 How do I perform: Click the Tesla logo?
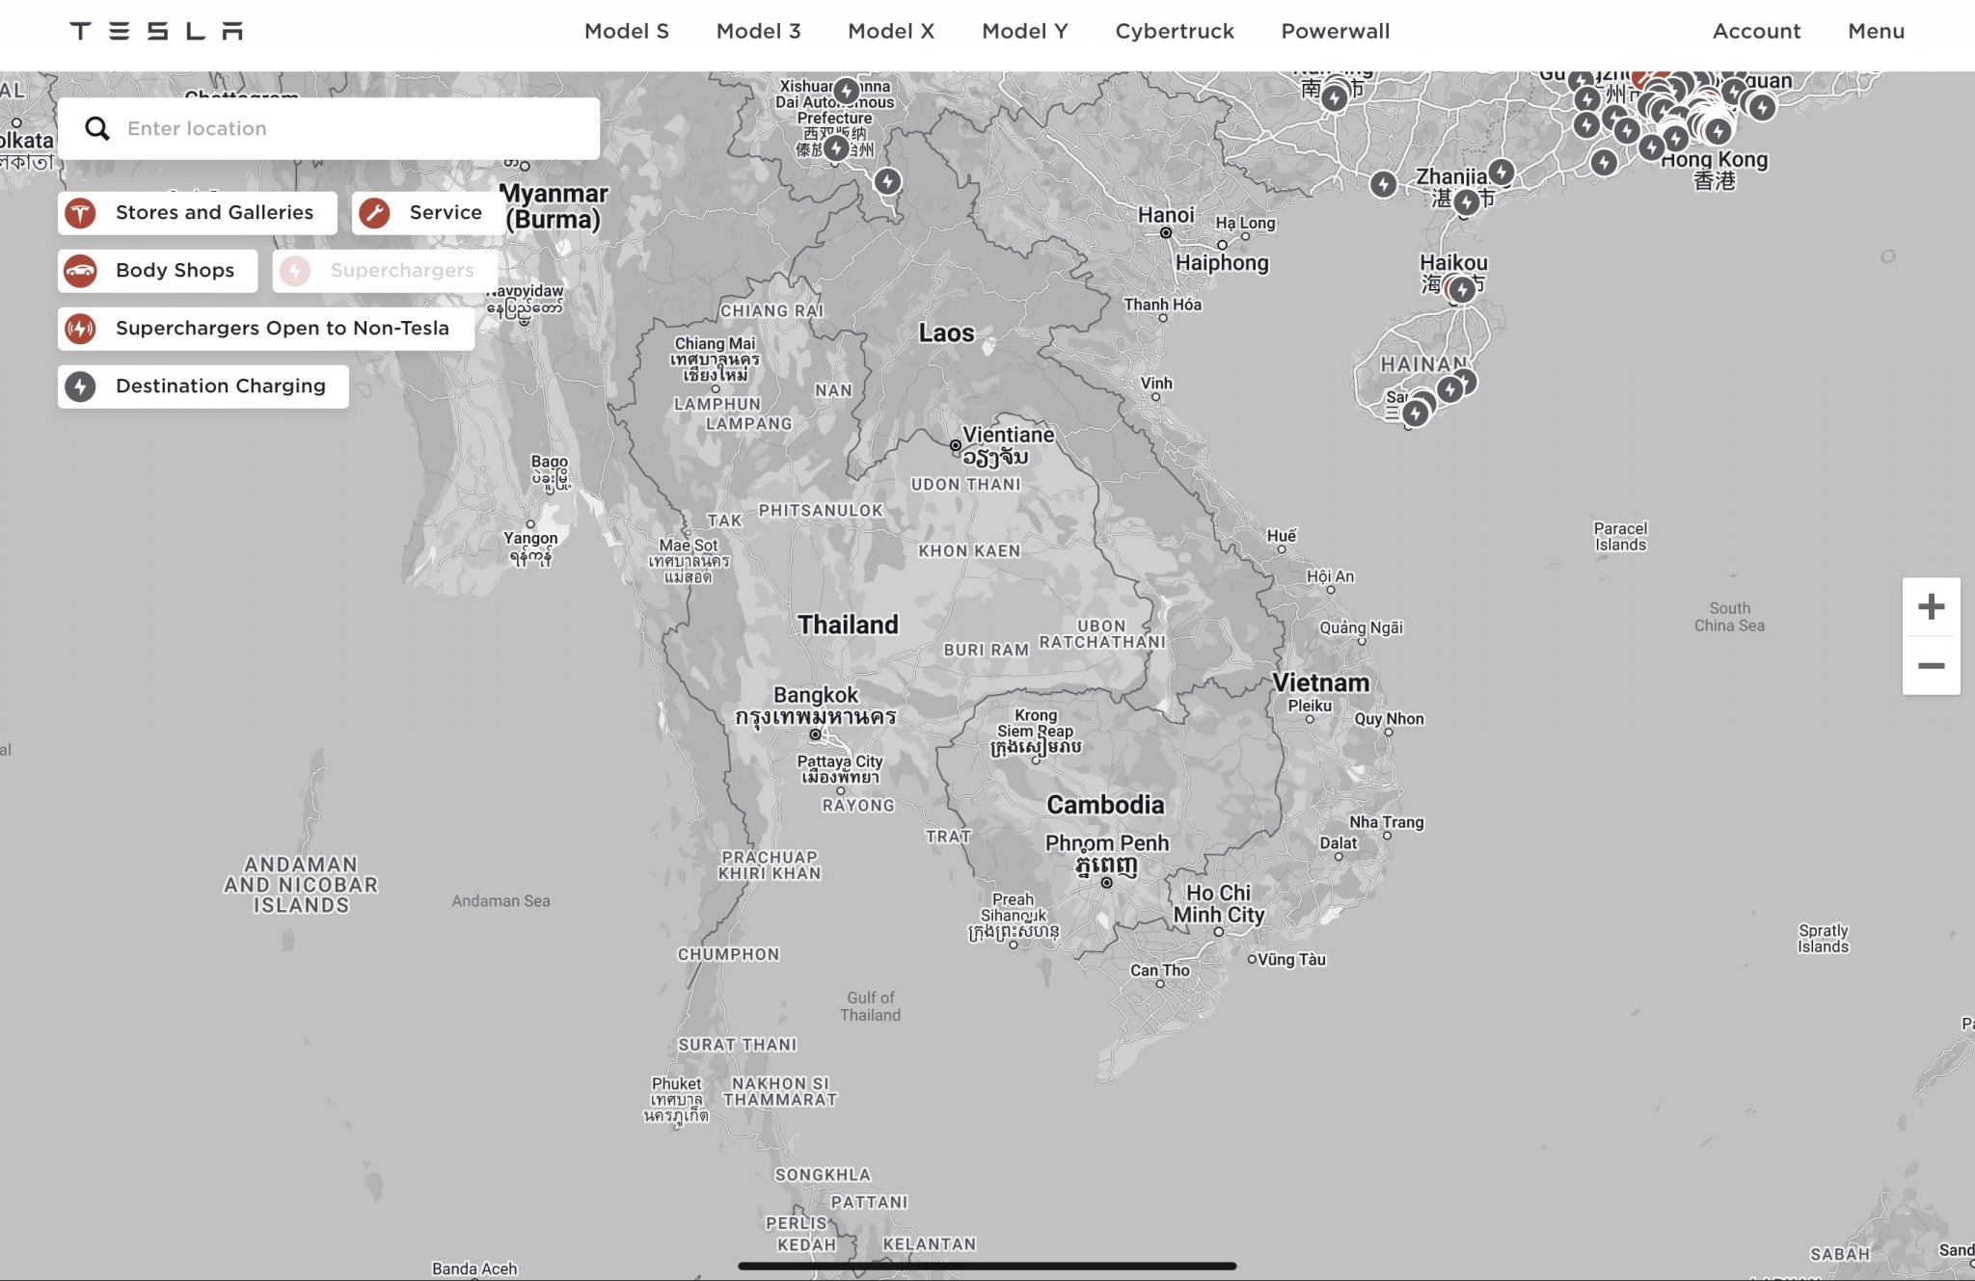(156, 31)
